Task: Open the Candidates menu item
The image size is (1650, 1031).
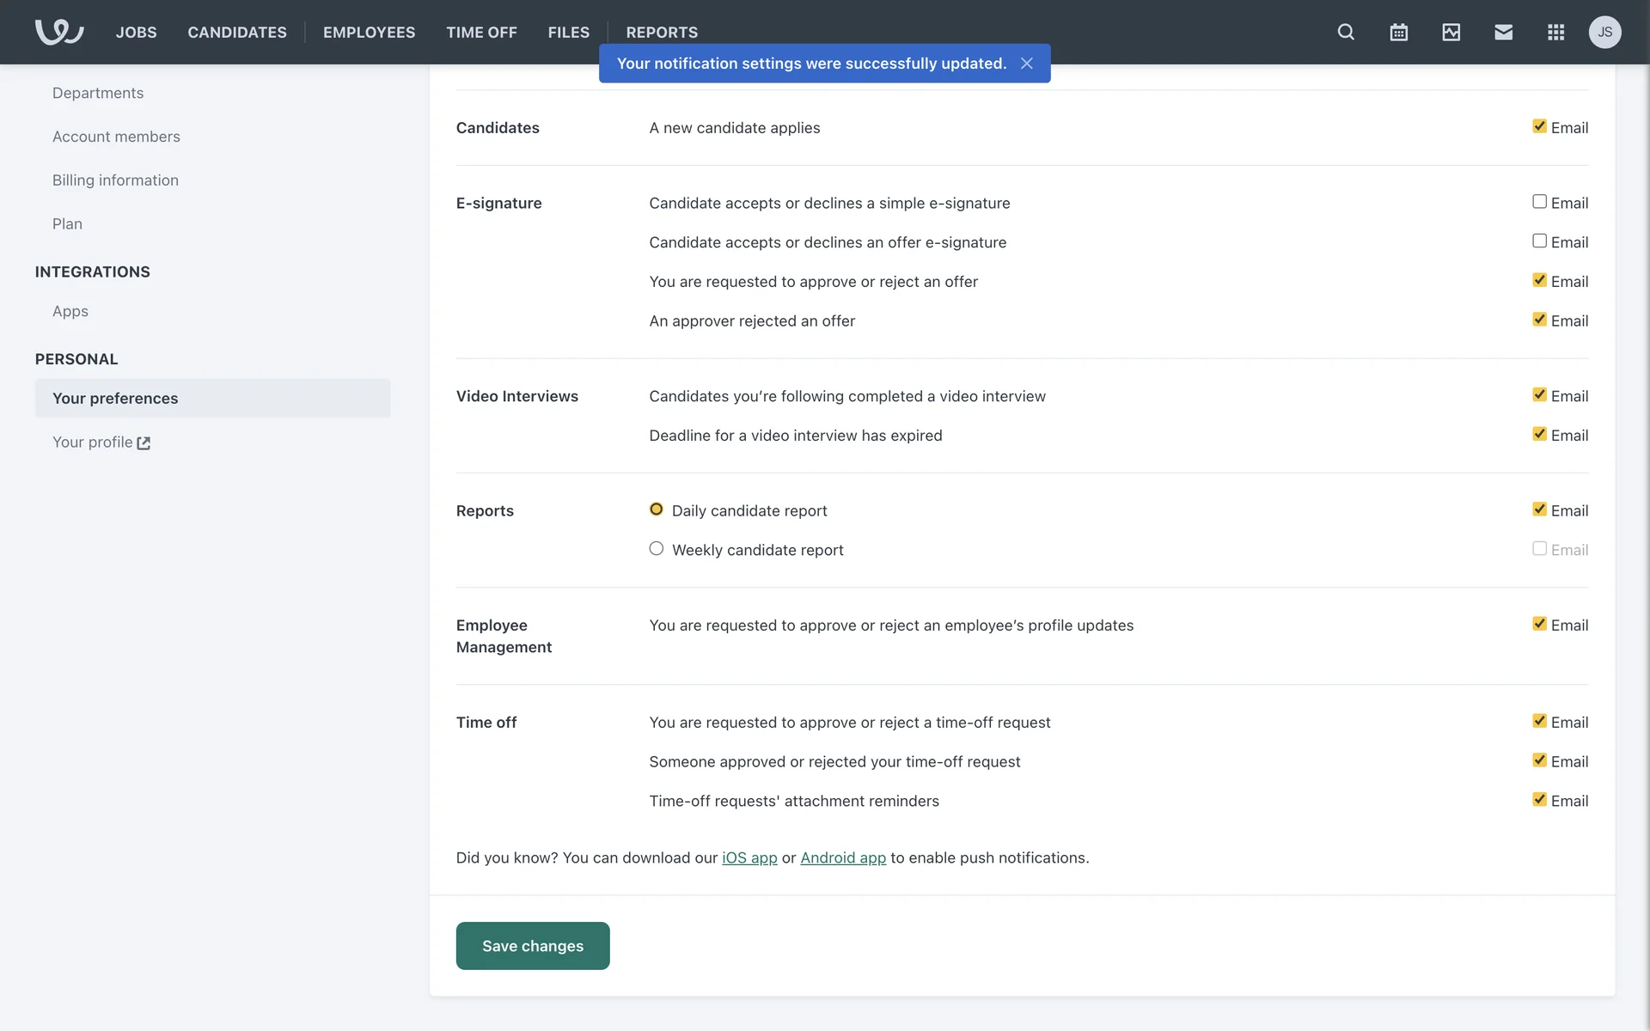Action: click(x=237, y=32)
